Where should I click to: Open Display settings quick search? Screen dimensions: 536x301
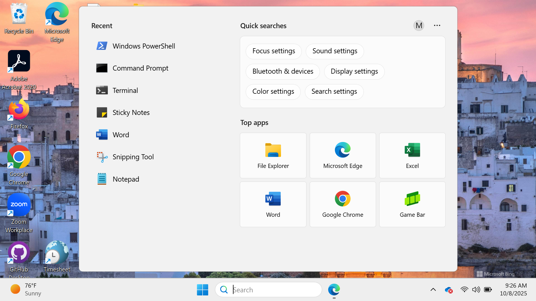(x=354, y=71)
